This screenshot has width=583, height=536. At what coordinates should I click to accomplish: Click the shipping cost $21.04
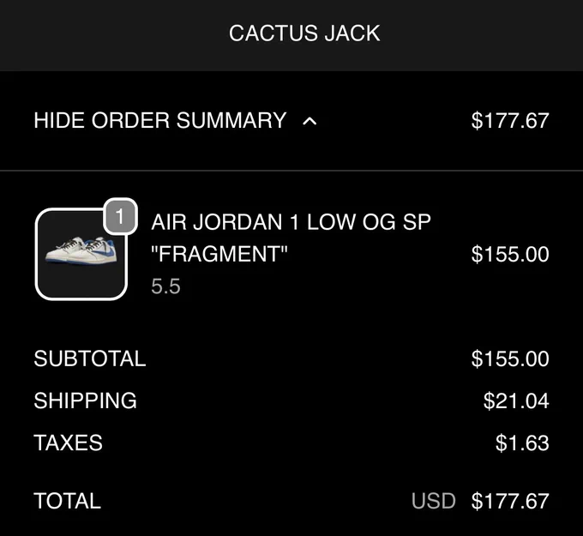click(516, 401)
